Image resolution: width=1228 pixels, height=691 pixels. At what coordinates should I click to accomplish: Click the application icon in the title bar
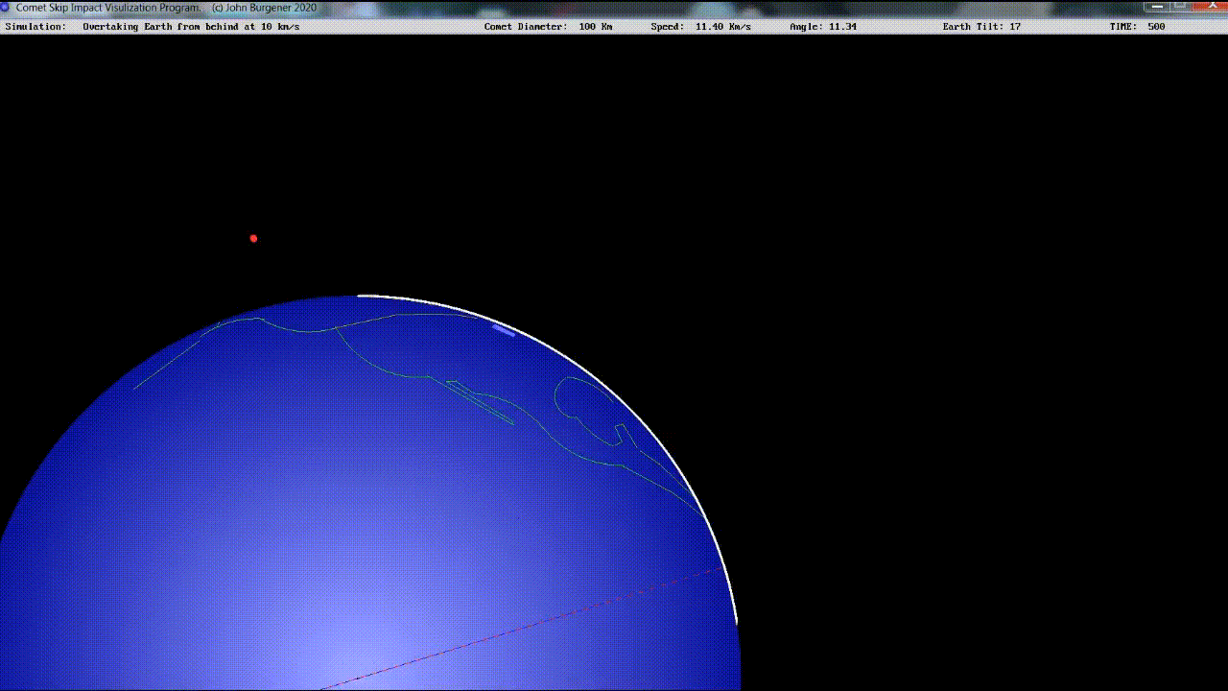(6, 7)
